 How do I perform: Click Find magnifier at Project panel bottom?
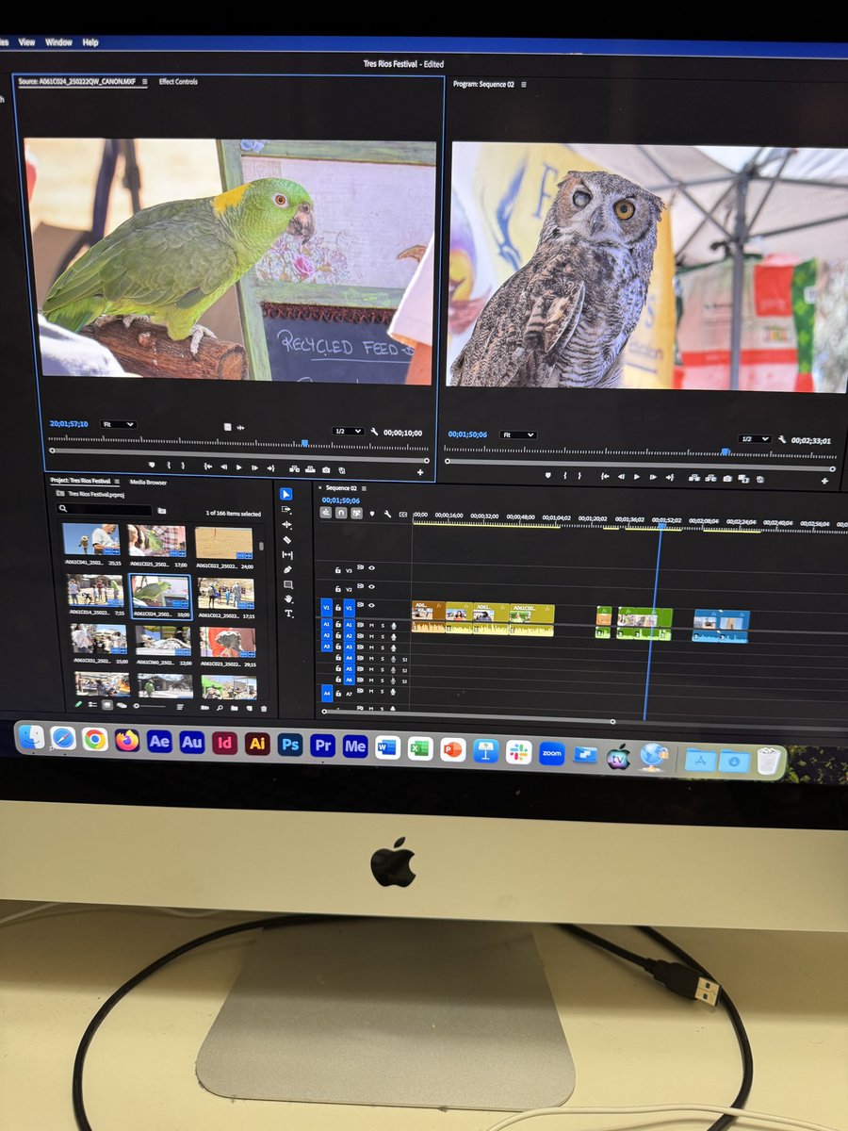pos(220,707)
